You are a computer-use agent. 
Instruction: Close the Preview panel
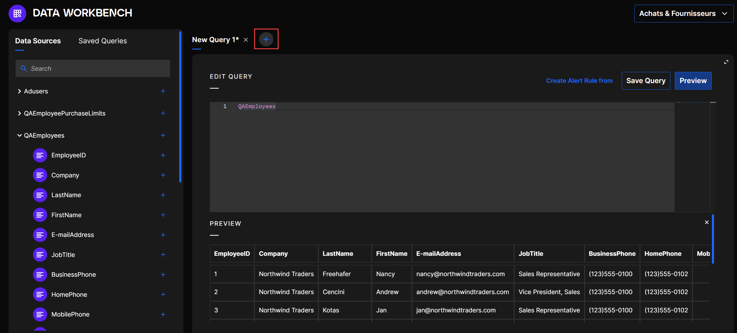[707, 222]
